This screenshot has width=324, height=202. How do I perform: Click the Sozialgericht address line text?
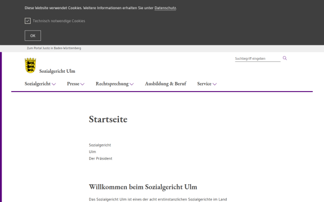pyautogui.click(x=100, y=145)
